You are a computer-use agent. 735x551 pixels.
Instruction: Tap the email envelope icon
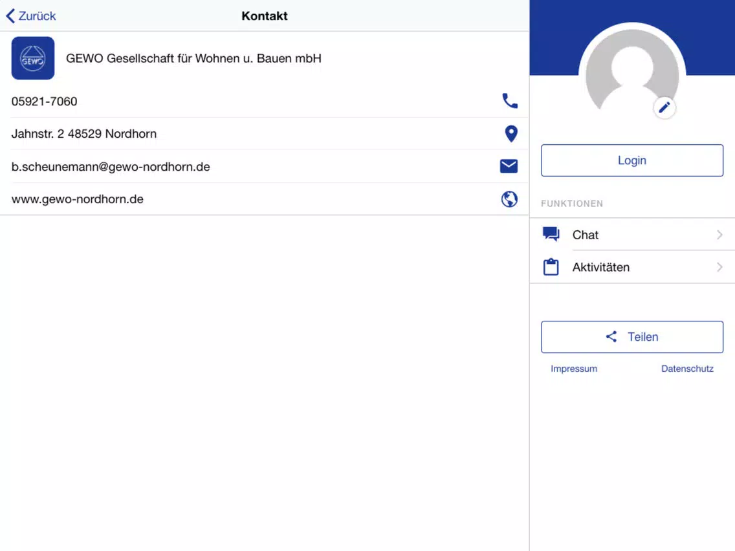[x=509, y=166]
